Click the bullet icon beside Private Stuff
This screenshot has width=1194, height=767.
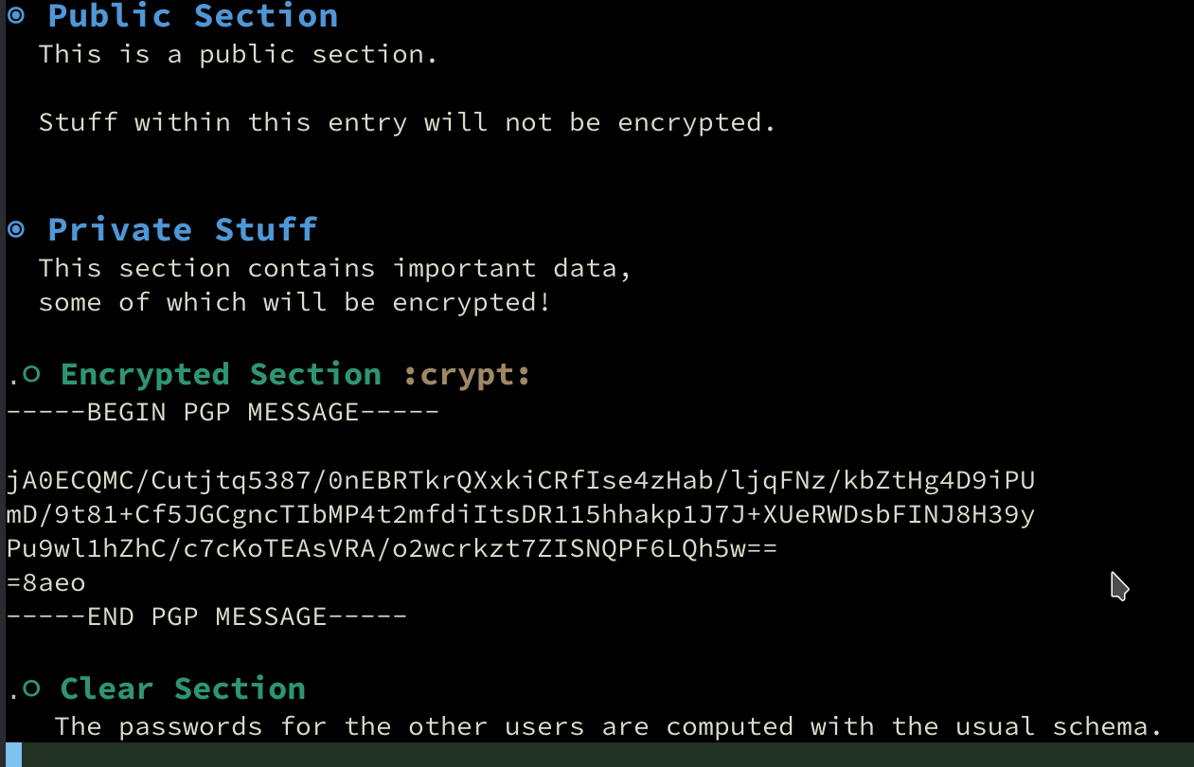(x=16, y=229)
